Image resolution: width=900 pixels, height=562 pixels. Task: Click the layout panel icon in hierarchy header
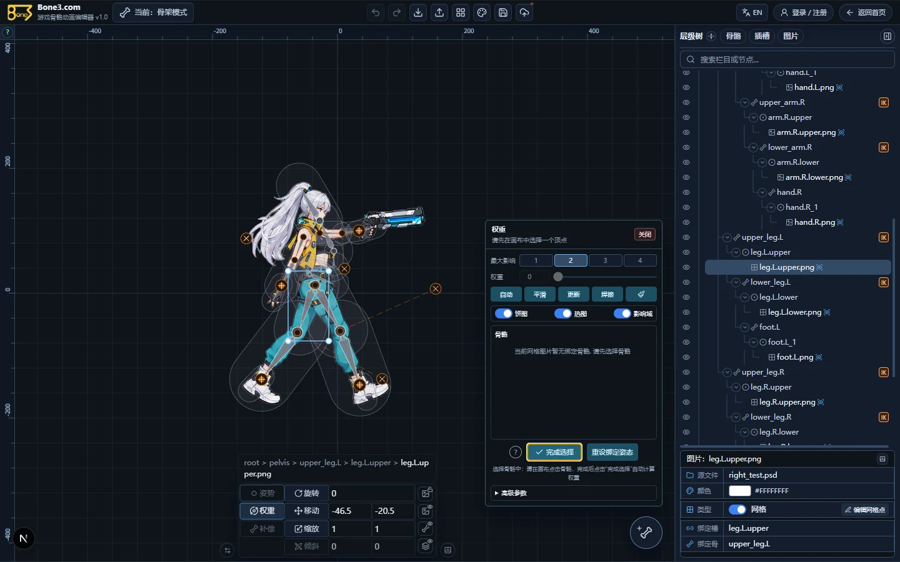[x=887, y=36]
